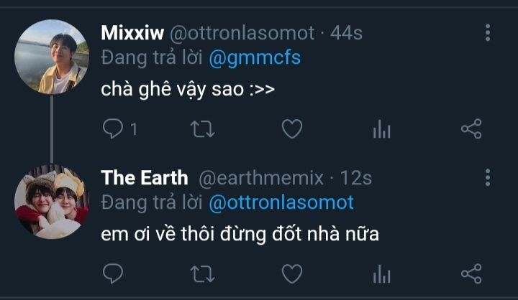Open more options for The Earth's tweet

pyautogui.click(x=488, y=177)
